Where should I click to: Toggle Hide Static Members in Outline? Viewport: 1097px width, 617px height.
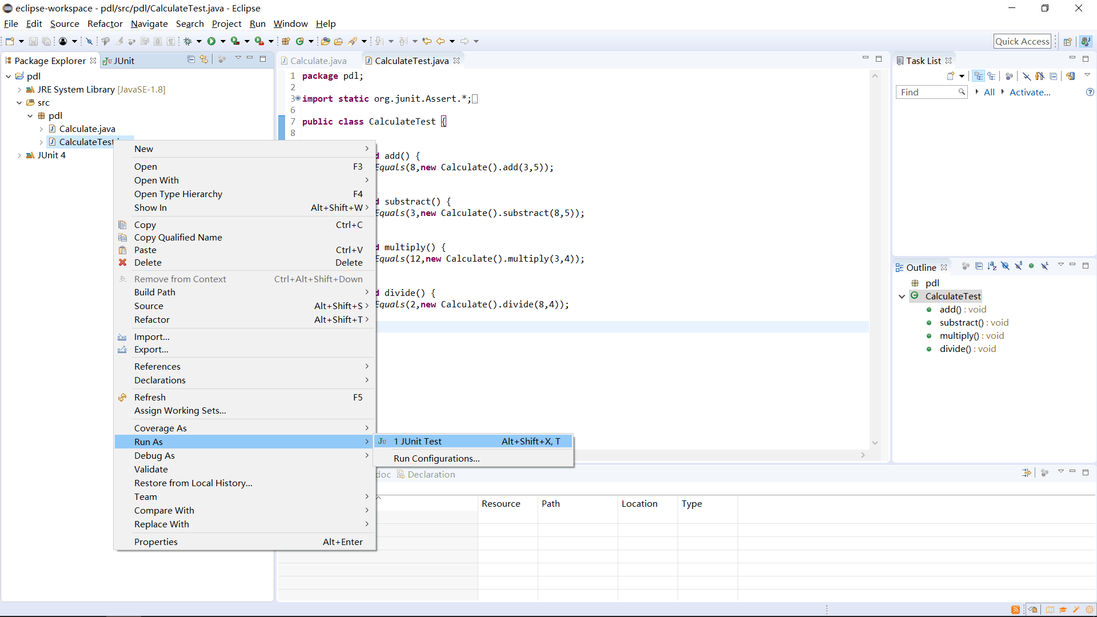point(1018,266)
